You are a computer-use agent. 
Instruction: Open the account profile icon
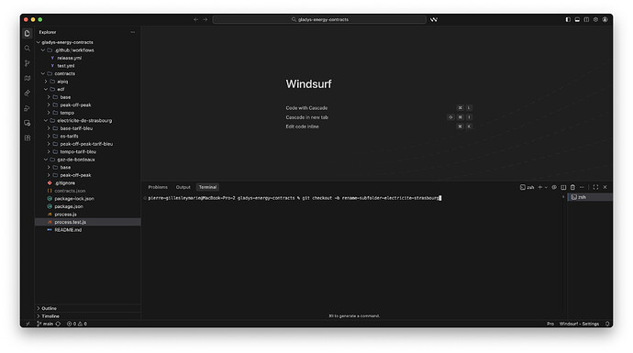click(605, 19)
